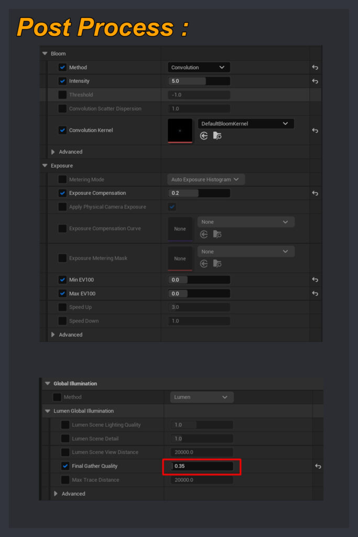The image size is (358, 537).
Task: Uncheck the Exposure Compensation override
Action: tap(62, 193)
